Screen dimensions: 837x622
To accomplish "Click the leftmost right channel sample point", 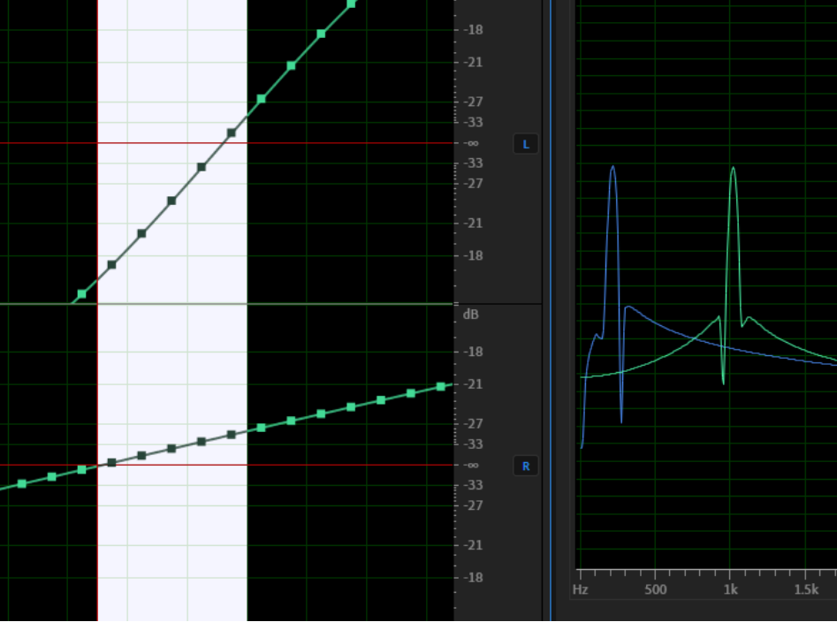I will click(x=22, y=483).
